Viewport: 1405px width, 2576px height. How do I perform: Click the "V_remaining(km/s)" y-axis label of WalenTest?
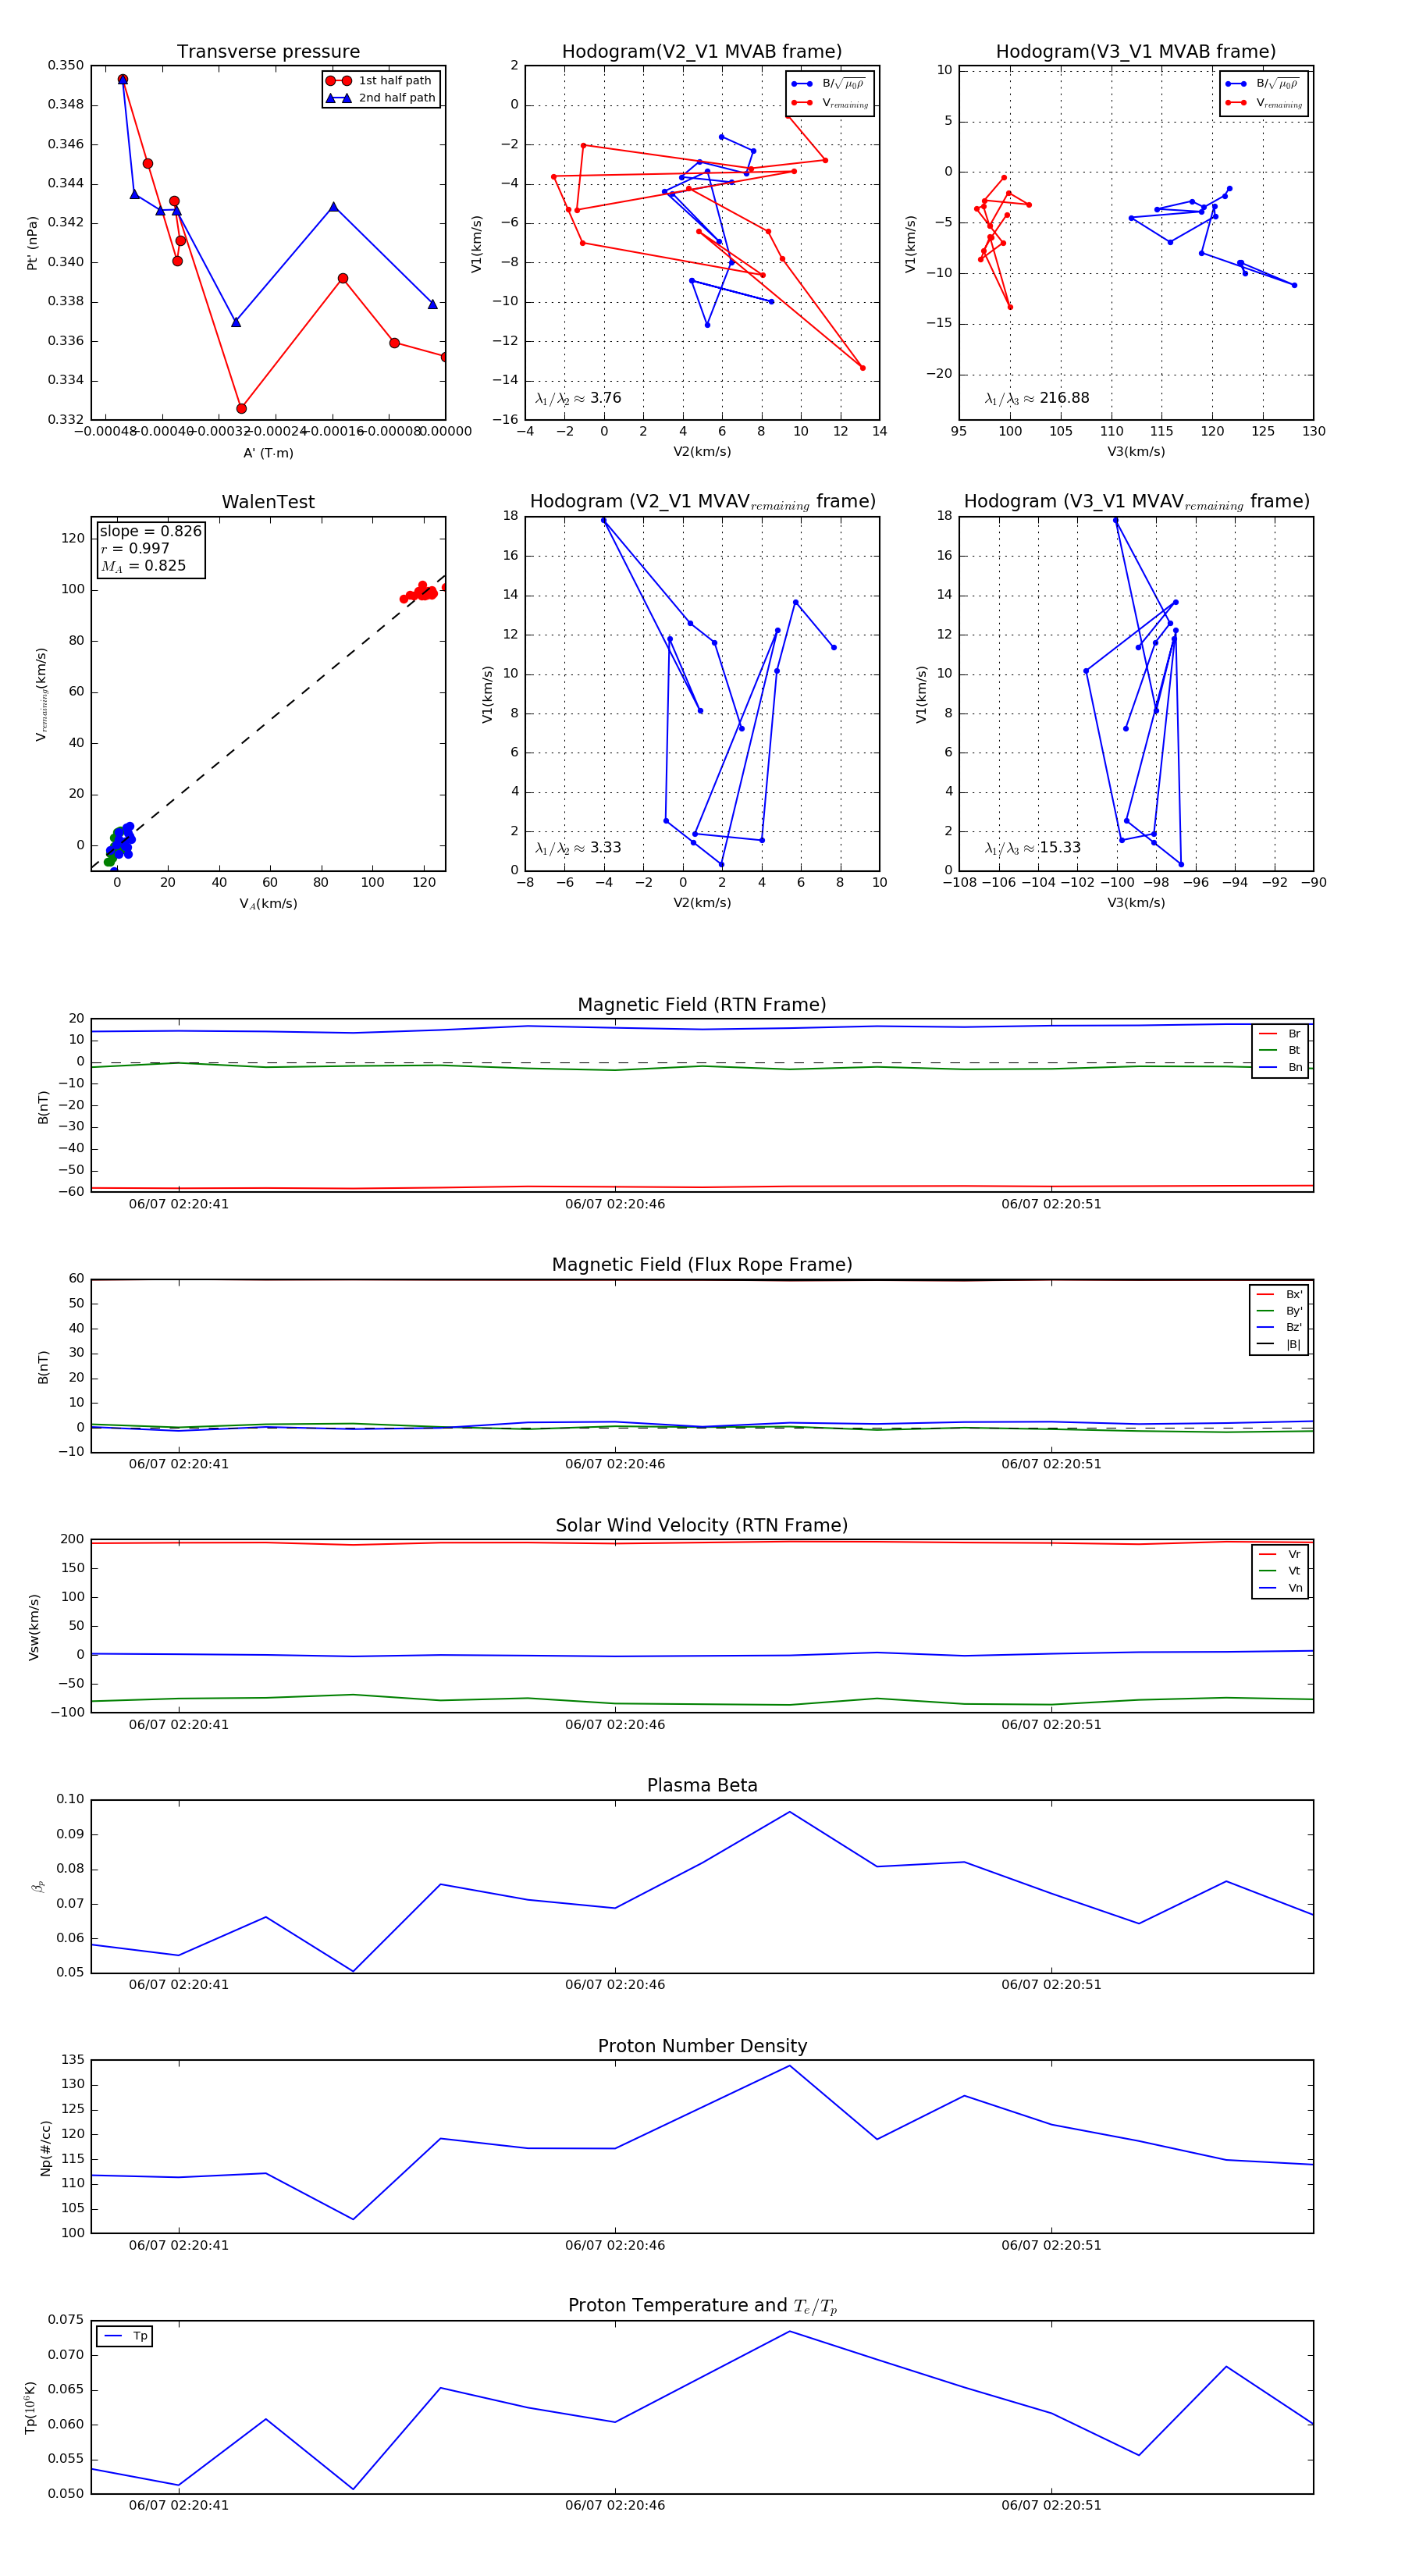(x=41, y=694)
